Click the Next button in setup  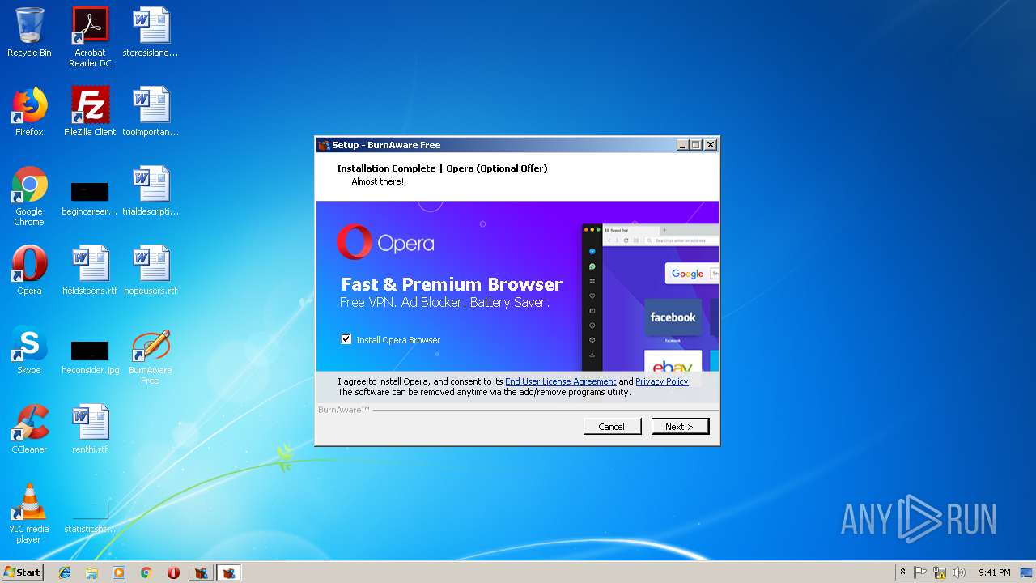[680, 426]
